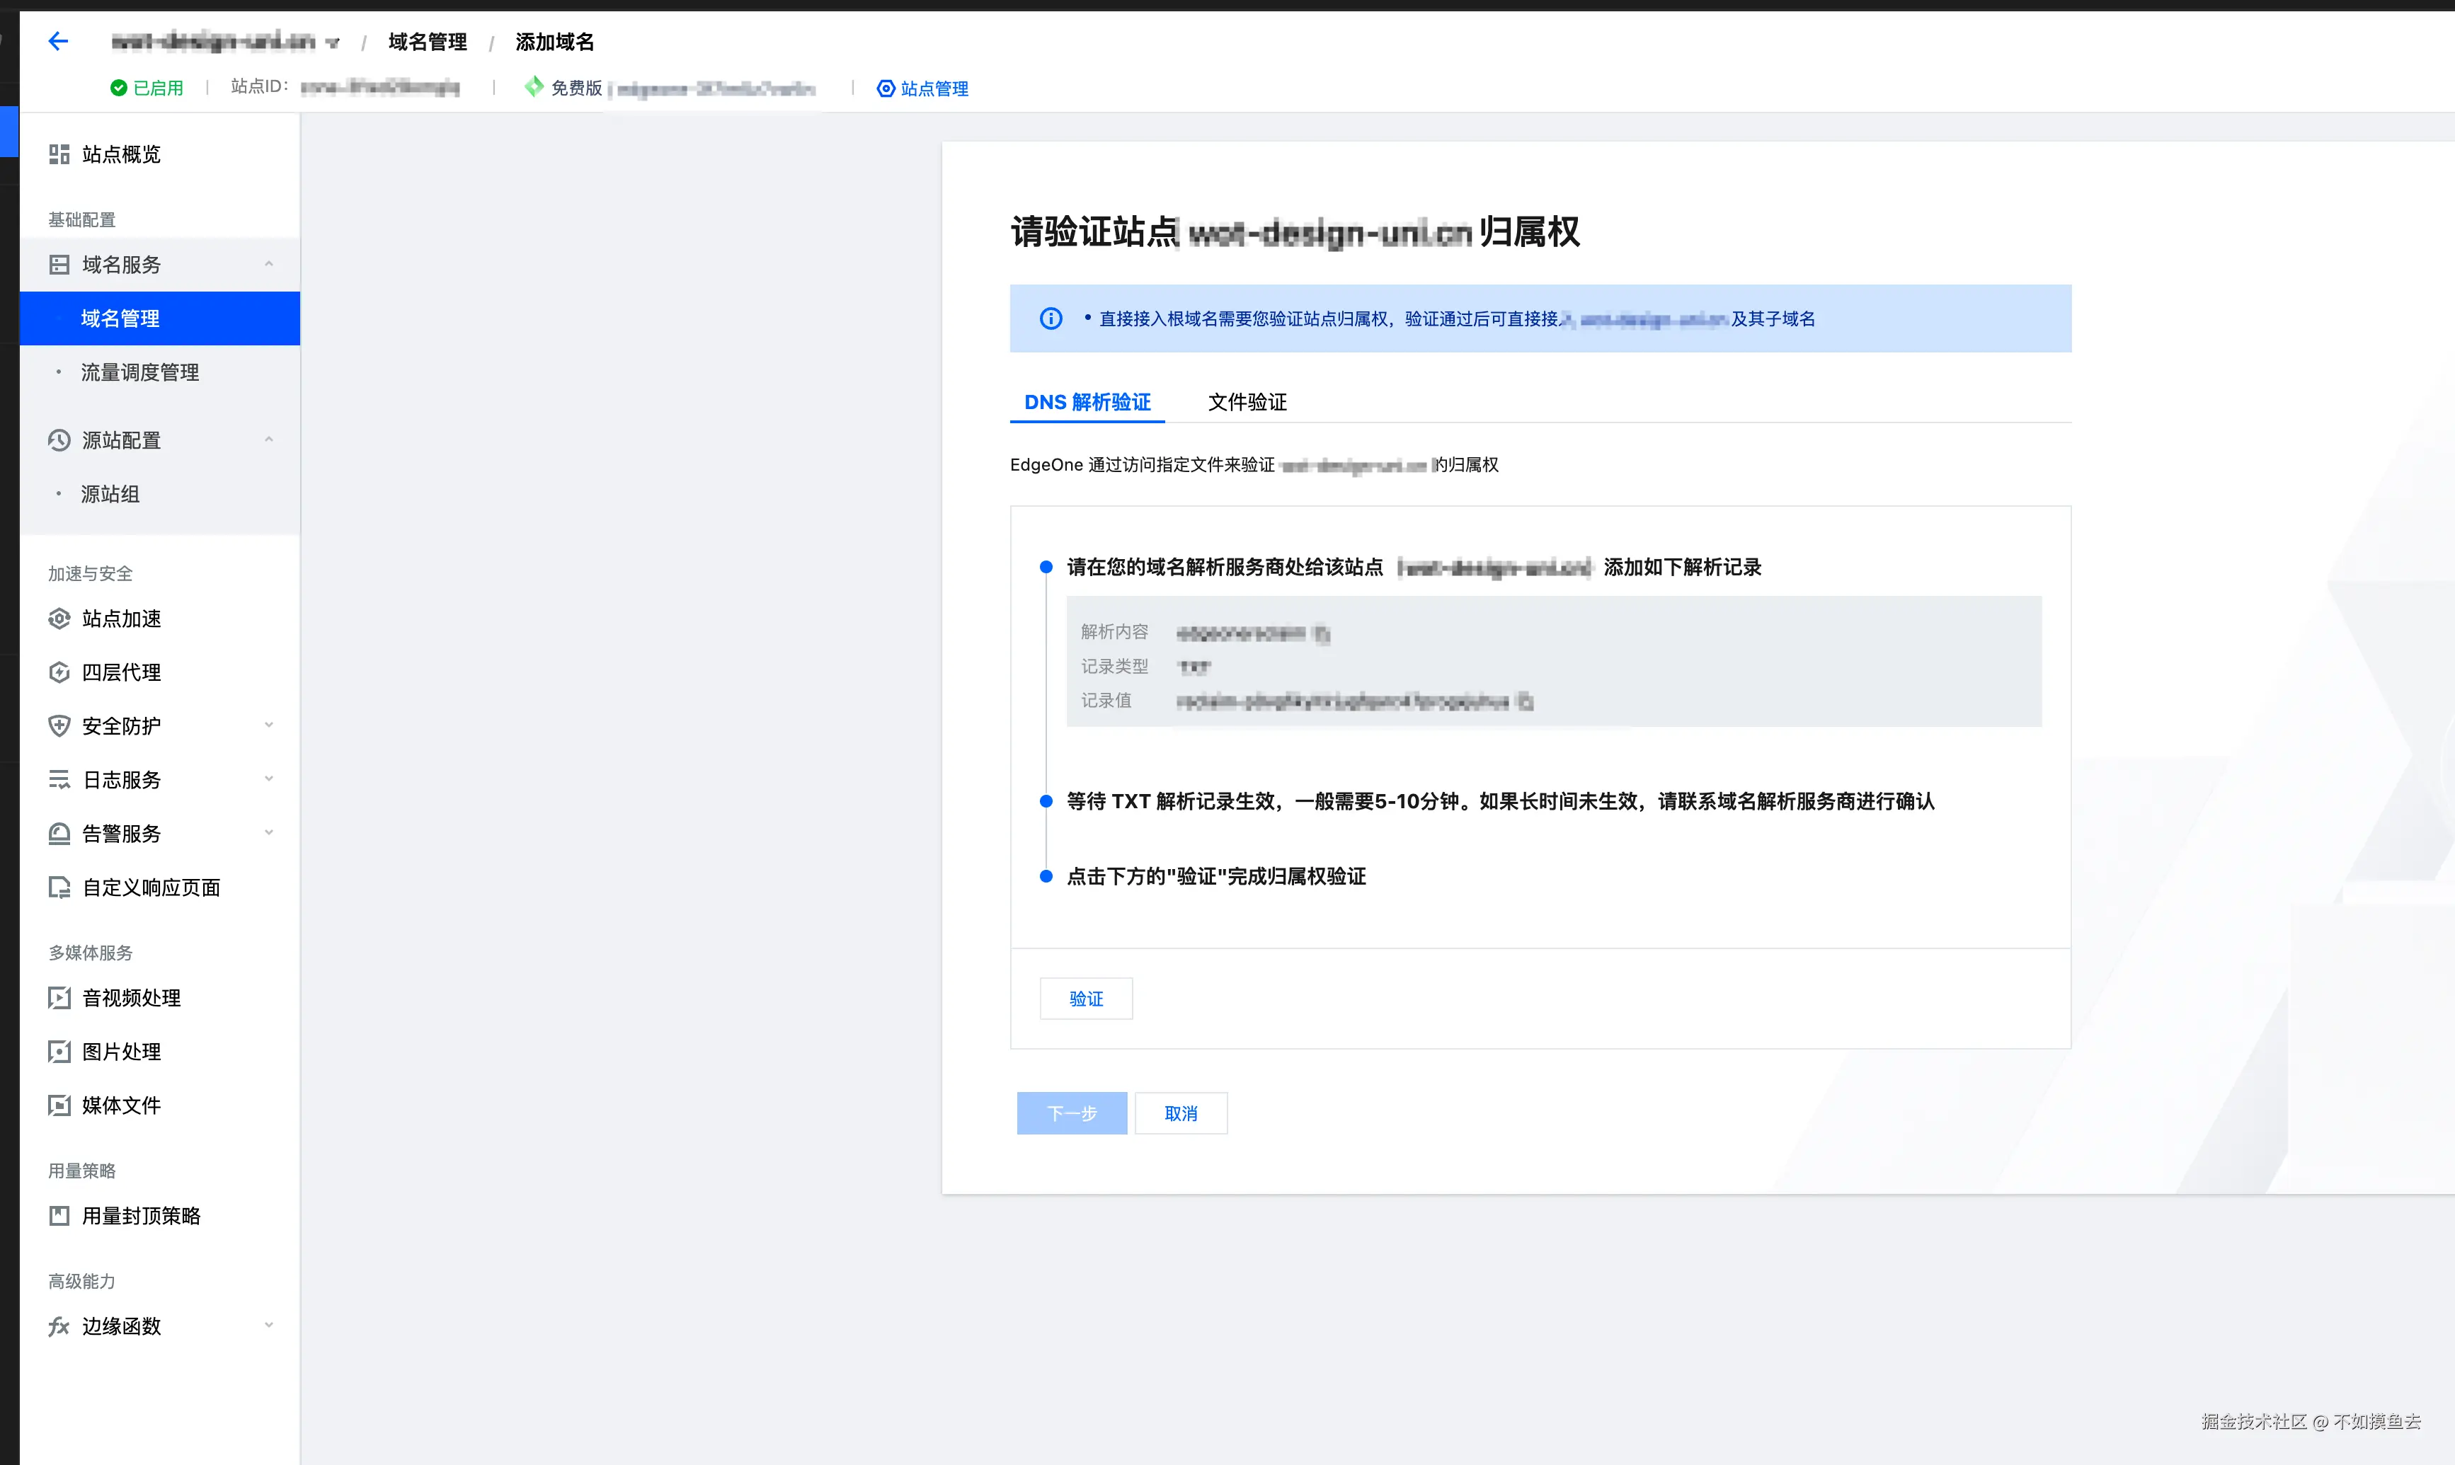This screenshot has height=1465, width=2455.
Task: Click the site acceleration icon
Action: click(59, 619)
